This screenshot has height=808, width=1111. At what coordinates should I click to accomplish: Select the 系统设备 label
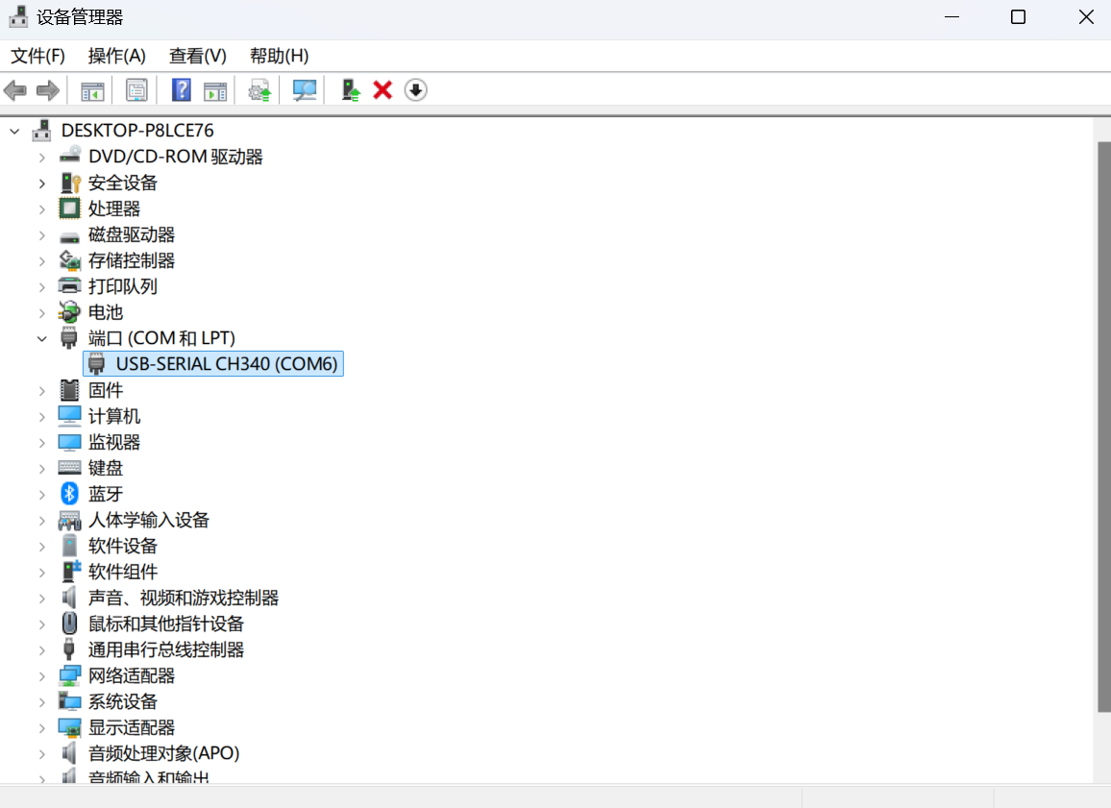point(123,701)
